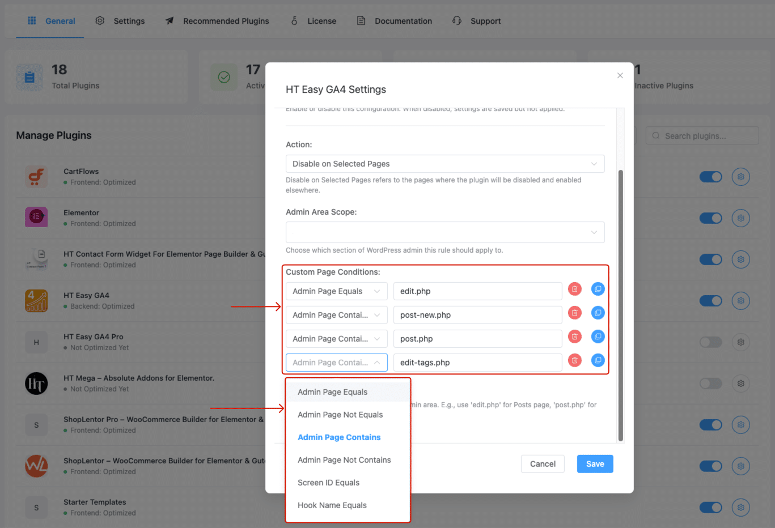Viewport: 775px width, 528px height.
Task: Click inside the Search plugins field
Action: pos(702,135)
